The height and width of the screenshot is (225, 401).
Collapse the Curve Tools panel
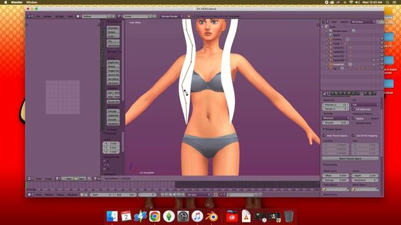click(108, 51)
